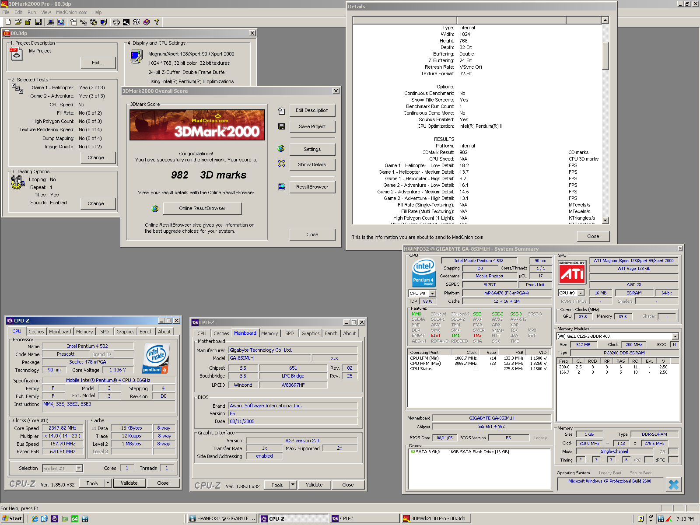Open the Bench tab in left CPU-Z window
The height and width of the screenshot is (525, 700).
coord(146,332)
